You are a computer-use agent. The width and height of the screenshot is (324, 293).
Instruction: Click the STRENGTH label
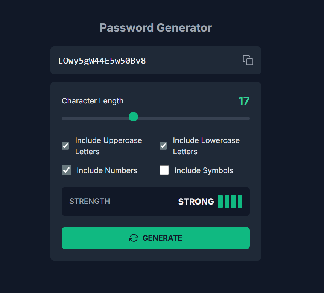(90, 201)
